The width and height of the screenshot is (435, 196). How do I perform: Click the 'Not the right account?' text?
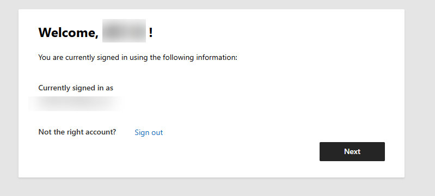77,132
